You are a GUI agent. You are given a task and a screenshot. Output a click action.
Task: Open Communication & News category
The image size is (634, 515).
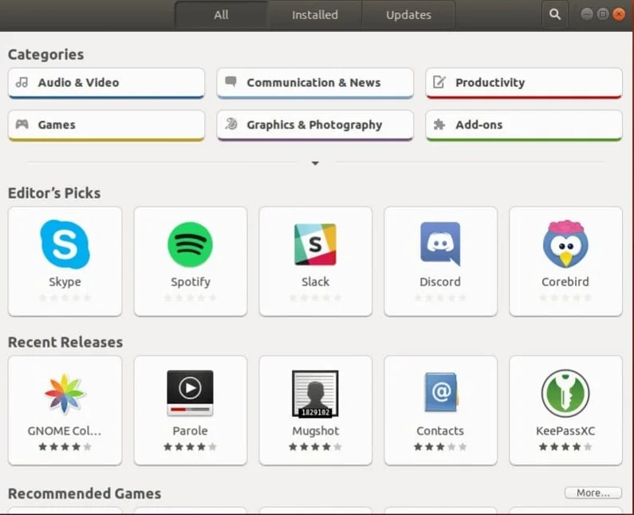pos(315,83)
